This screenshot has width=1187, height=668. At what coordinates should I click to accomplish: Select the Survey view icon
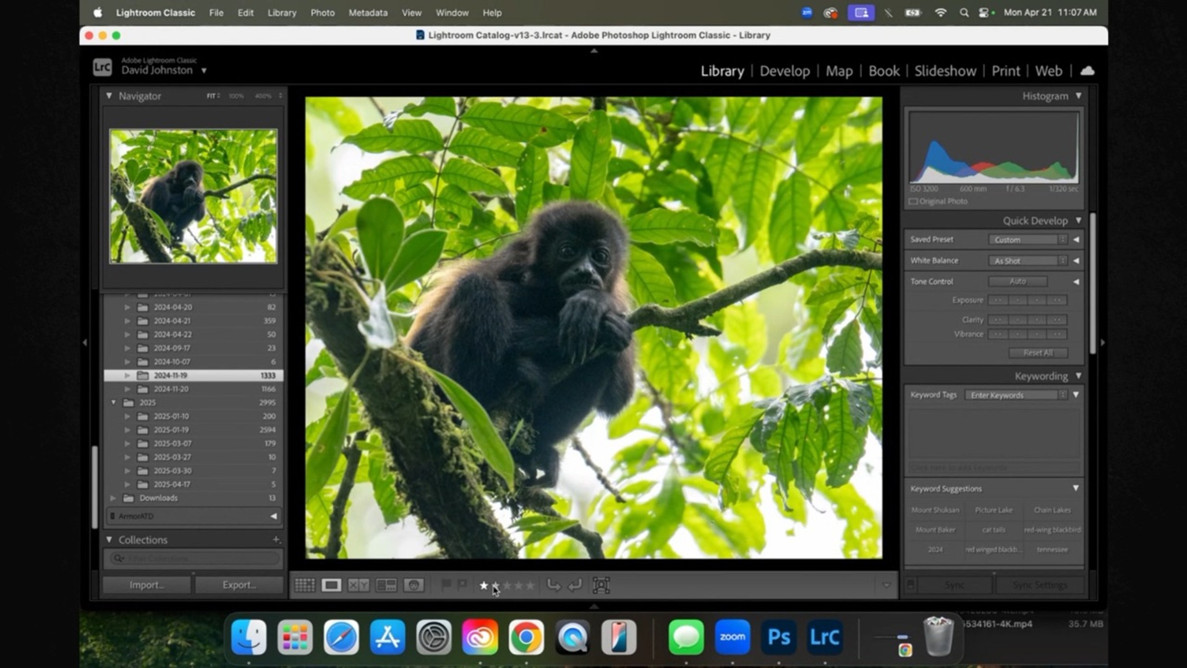point(386,585)
